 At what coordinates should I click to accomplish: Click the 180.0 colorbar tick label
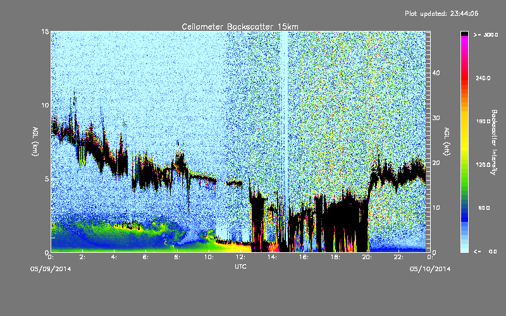(483, 121)
